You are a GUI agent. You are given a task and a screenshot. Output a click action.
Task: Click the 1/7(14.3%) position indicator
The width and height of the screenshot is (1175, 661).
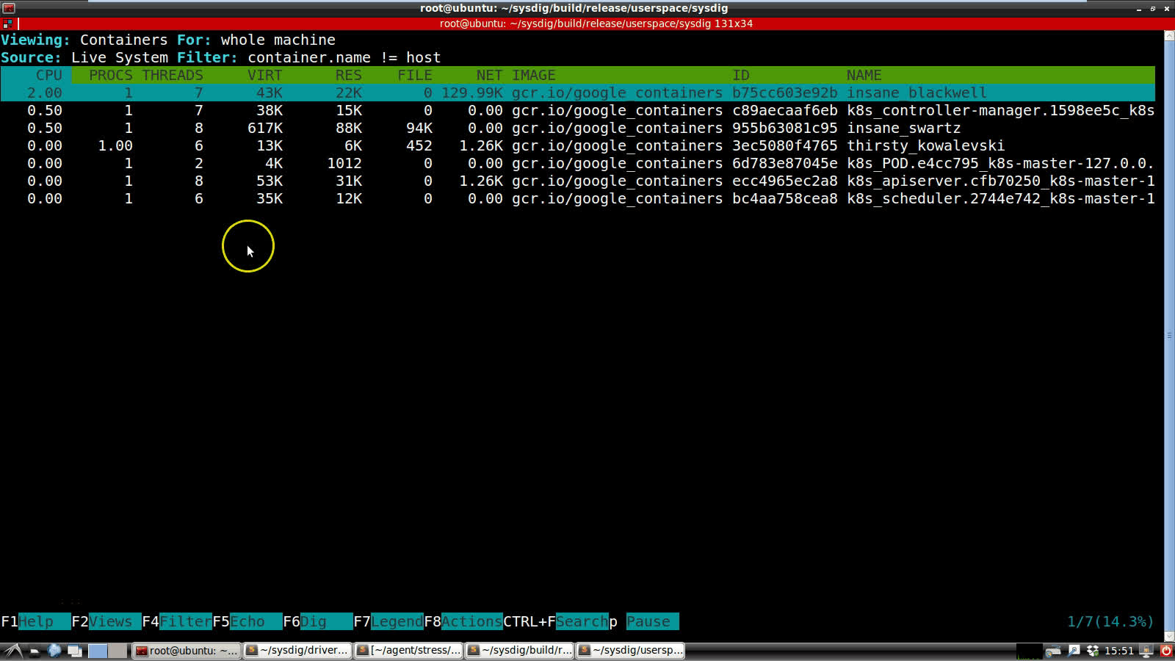click(1110, 622)
